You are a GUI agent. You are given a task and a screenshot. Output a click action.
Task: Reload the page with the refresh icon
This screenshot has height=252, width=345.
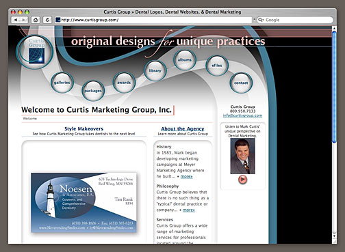[47, 20]
